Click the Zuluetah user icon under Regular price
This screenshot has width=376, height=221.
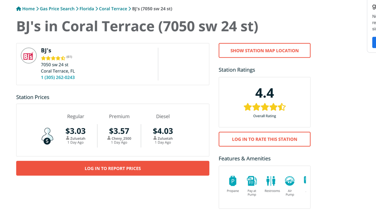tap(68, 138)
